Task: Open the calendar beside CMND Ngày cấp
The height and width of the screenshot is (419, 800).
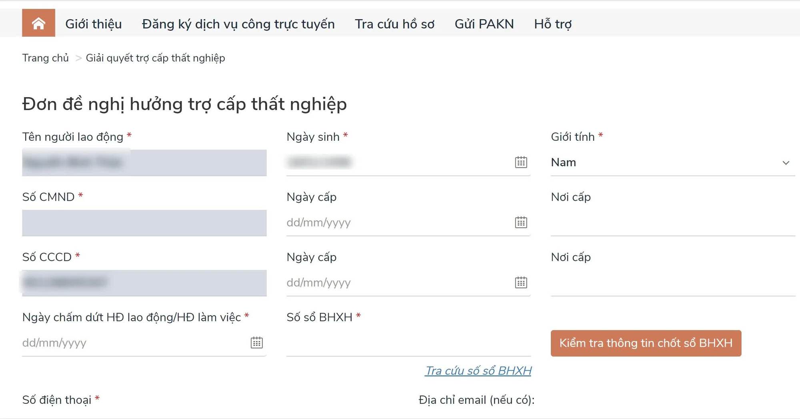Action: tap(521, 222)
